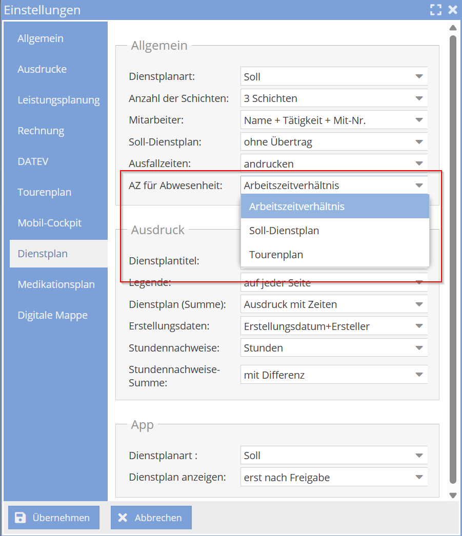
Task: Switch to the Tourenplan settings section
Action: [41, 192]
